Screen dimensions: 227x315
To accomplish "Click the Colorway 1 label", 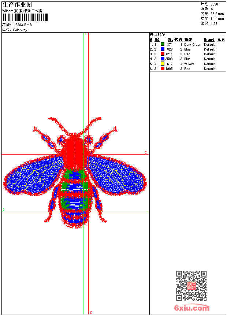I will tap(21, 30).
